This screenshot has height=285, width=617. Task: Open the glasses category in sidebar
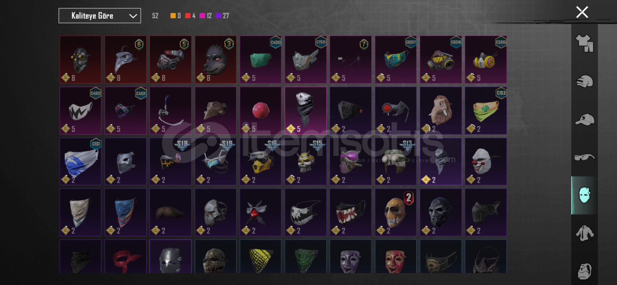pos(584,158)
